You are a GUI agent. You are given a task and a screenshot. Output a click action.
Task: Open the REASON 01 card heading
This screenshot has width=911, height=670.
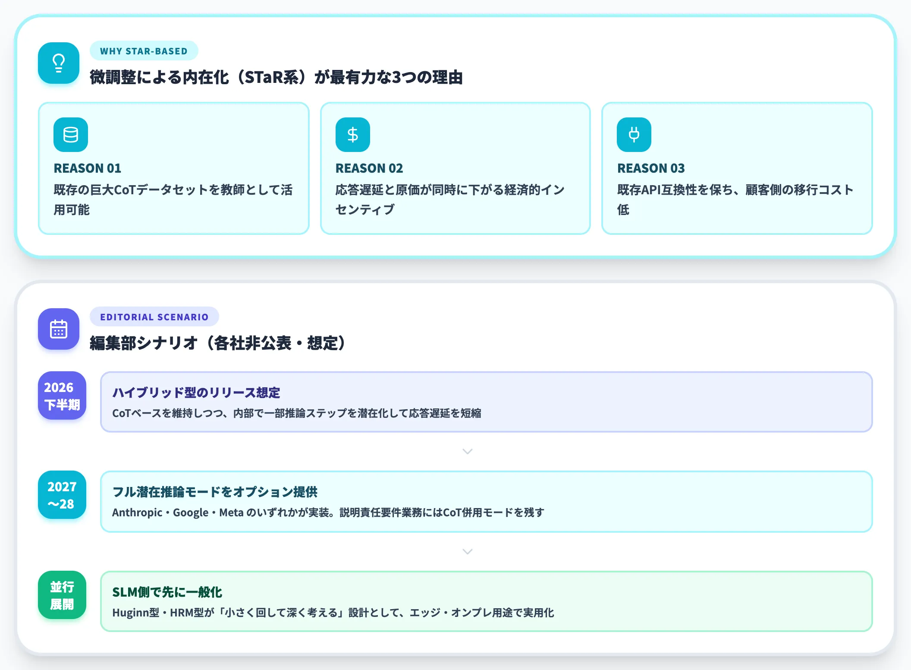88,168
